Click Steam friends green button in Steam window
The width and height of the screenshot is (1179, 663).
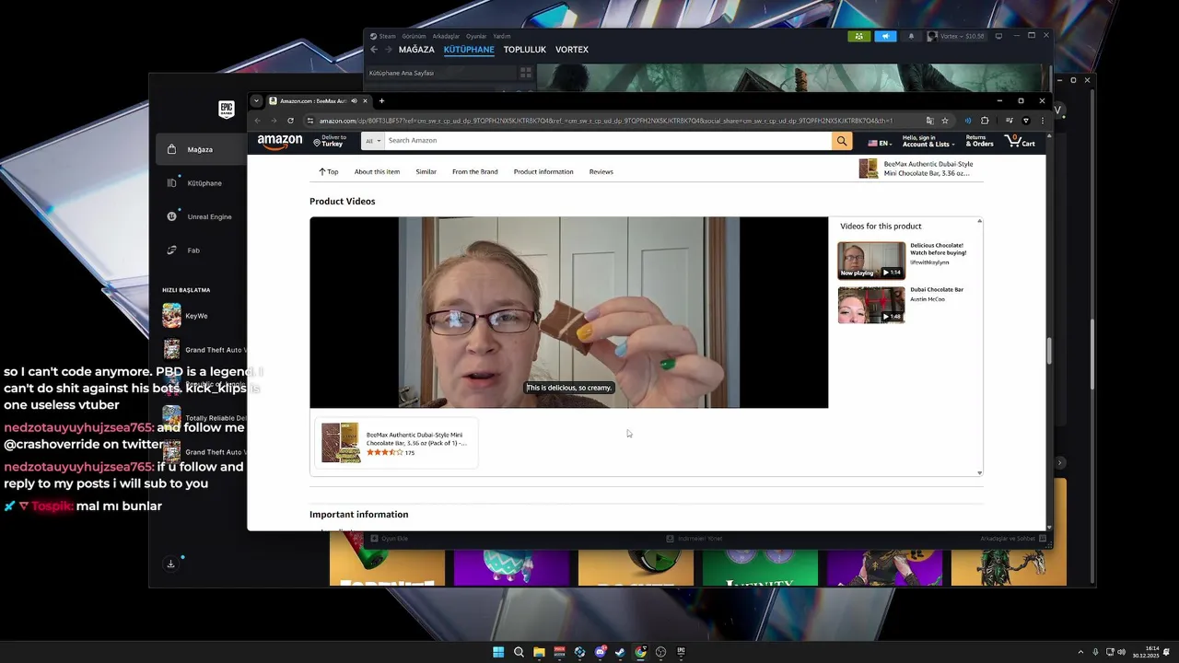858,36
